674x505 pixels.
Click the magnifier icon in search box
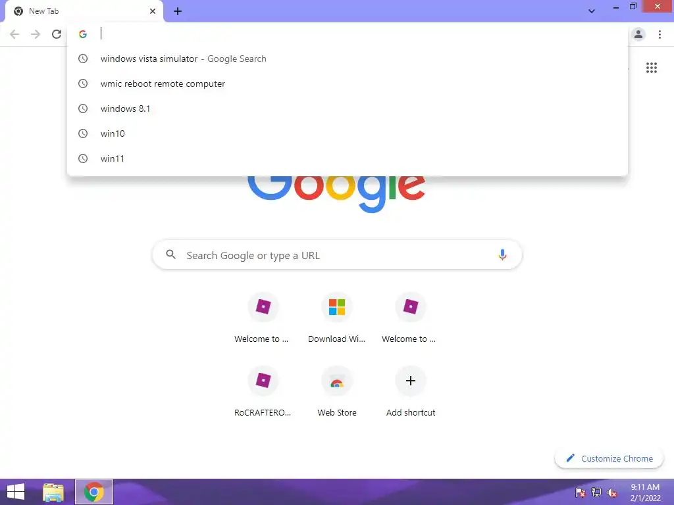point(170,254)
